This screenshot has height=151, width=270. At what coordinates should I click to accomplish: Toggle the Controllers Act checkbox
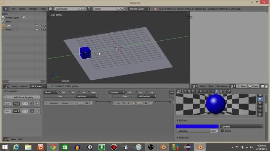[137, 92]
